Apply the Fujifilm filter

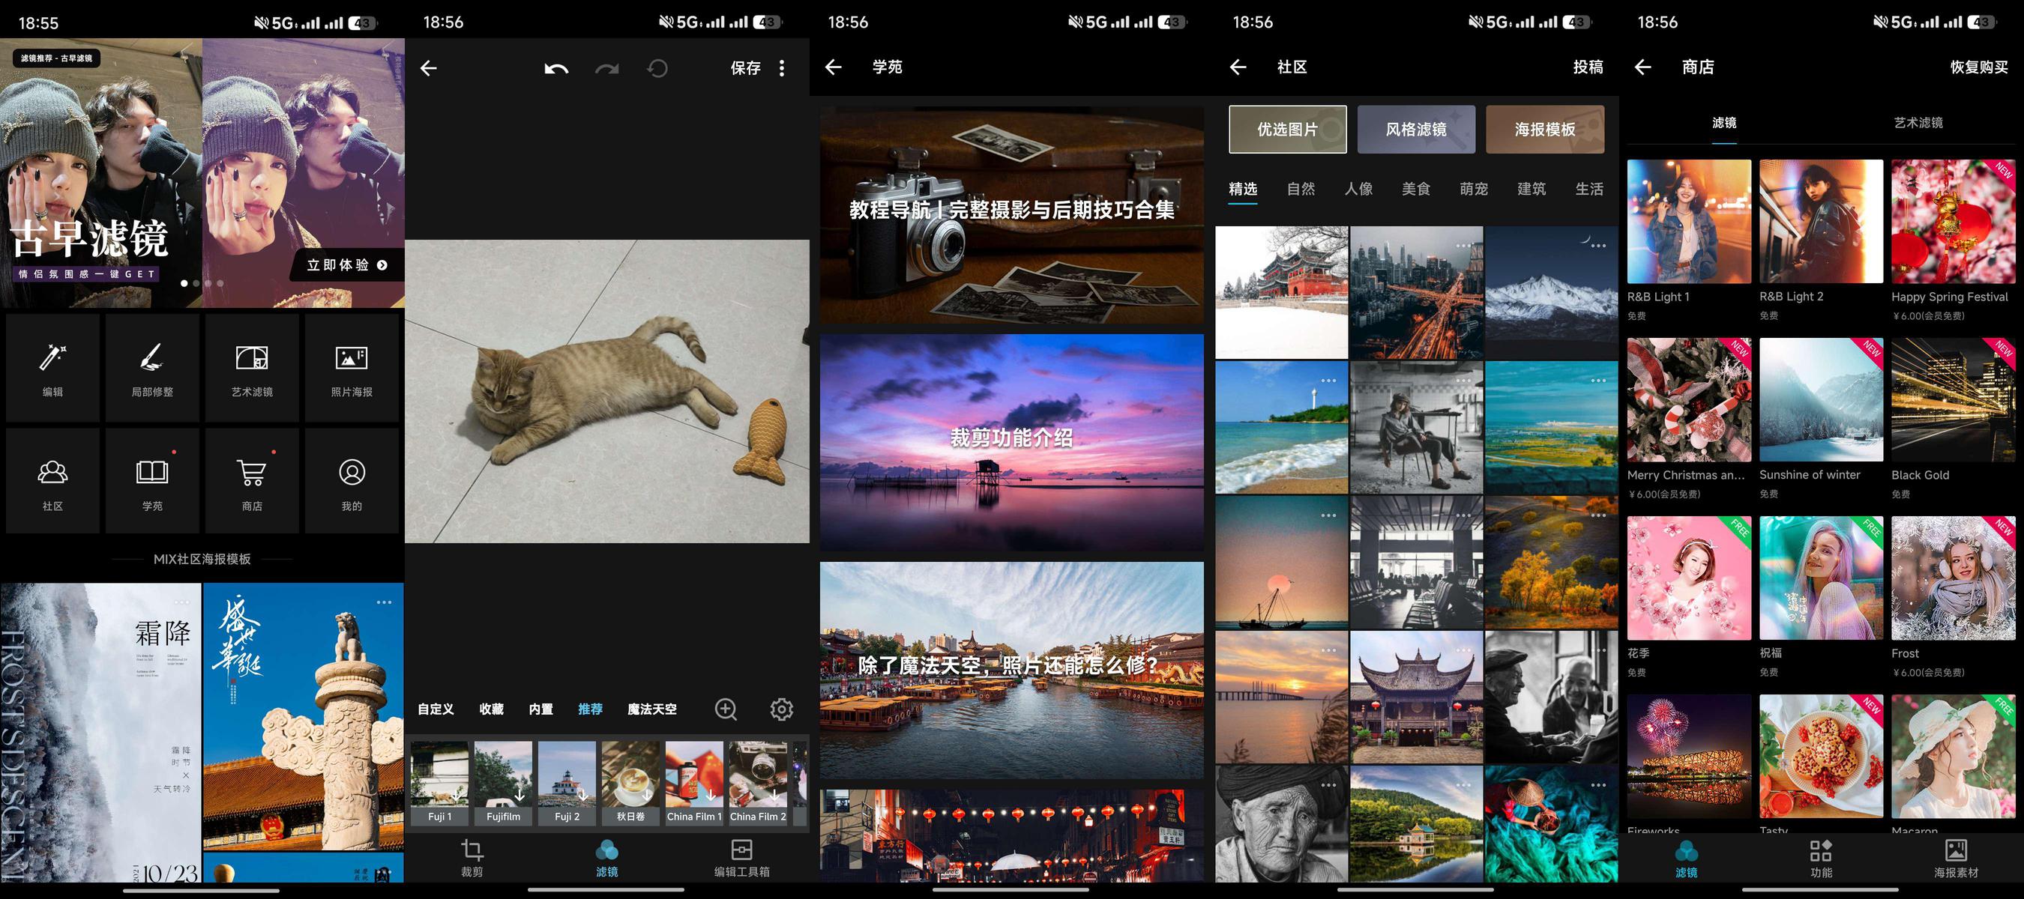tap(504, 784)
